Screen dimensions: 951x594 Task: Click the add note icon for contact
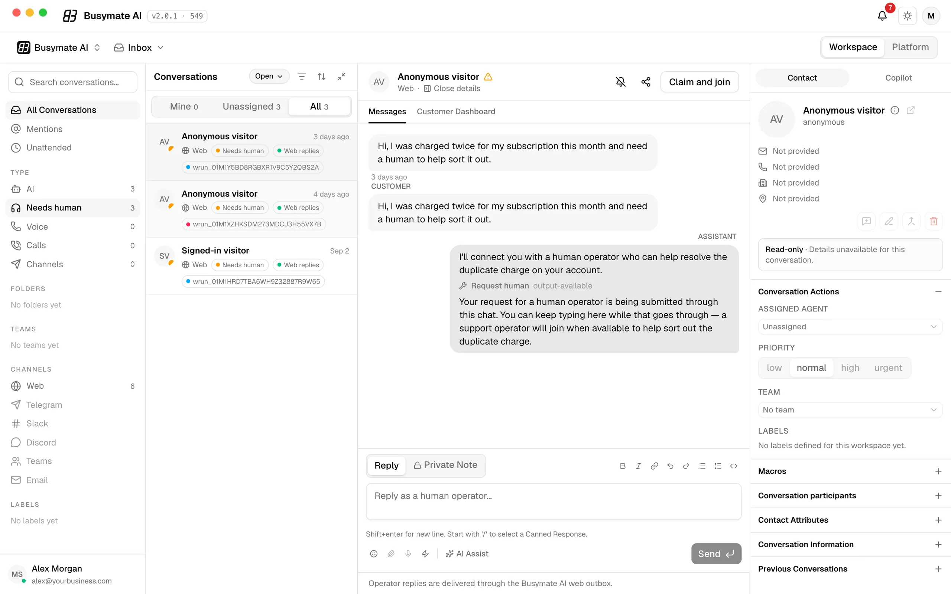(x=866, y=221)
